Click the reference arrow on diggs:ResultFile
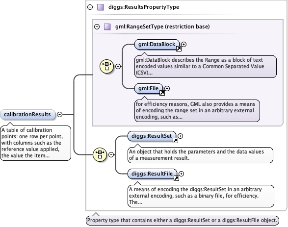Image resolution: width=288 pixels, height=227 pixels. (x=176, y=178)
